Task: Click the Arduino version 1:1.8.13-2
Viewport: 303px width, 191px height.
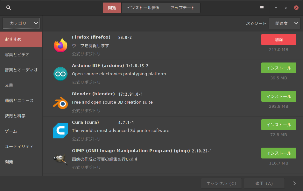Action: click(x=137, y=66)
